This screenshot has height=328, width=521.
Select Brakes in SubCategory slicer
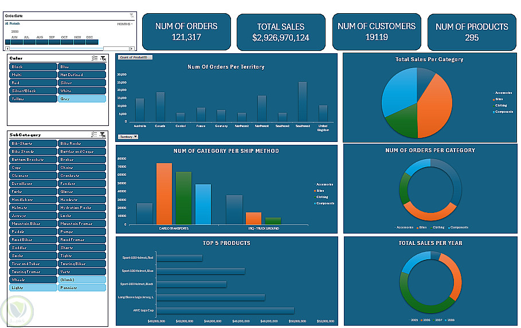[82, 159]
